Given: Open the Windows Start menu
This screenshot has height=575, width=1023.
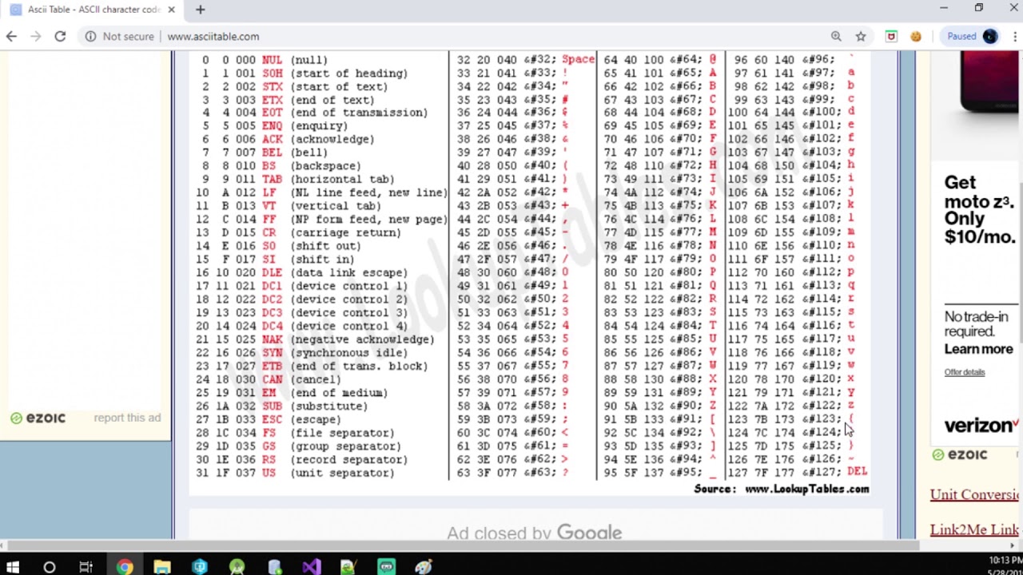Looking at the screenshot, I should 13,567.
